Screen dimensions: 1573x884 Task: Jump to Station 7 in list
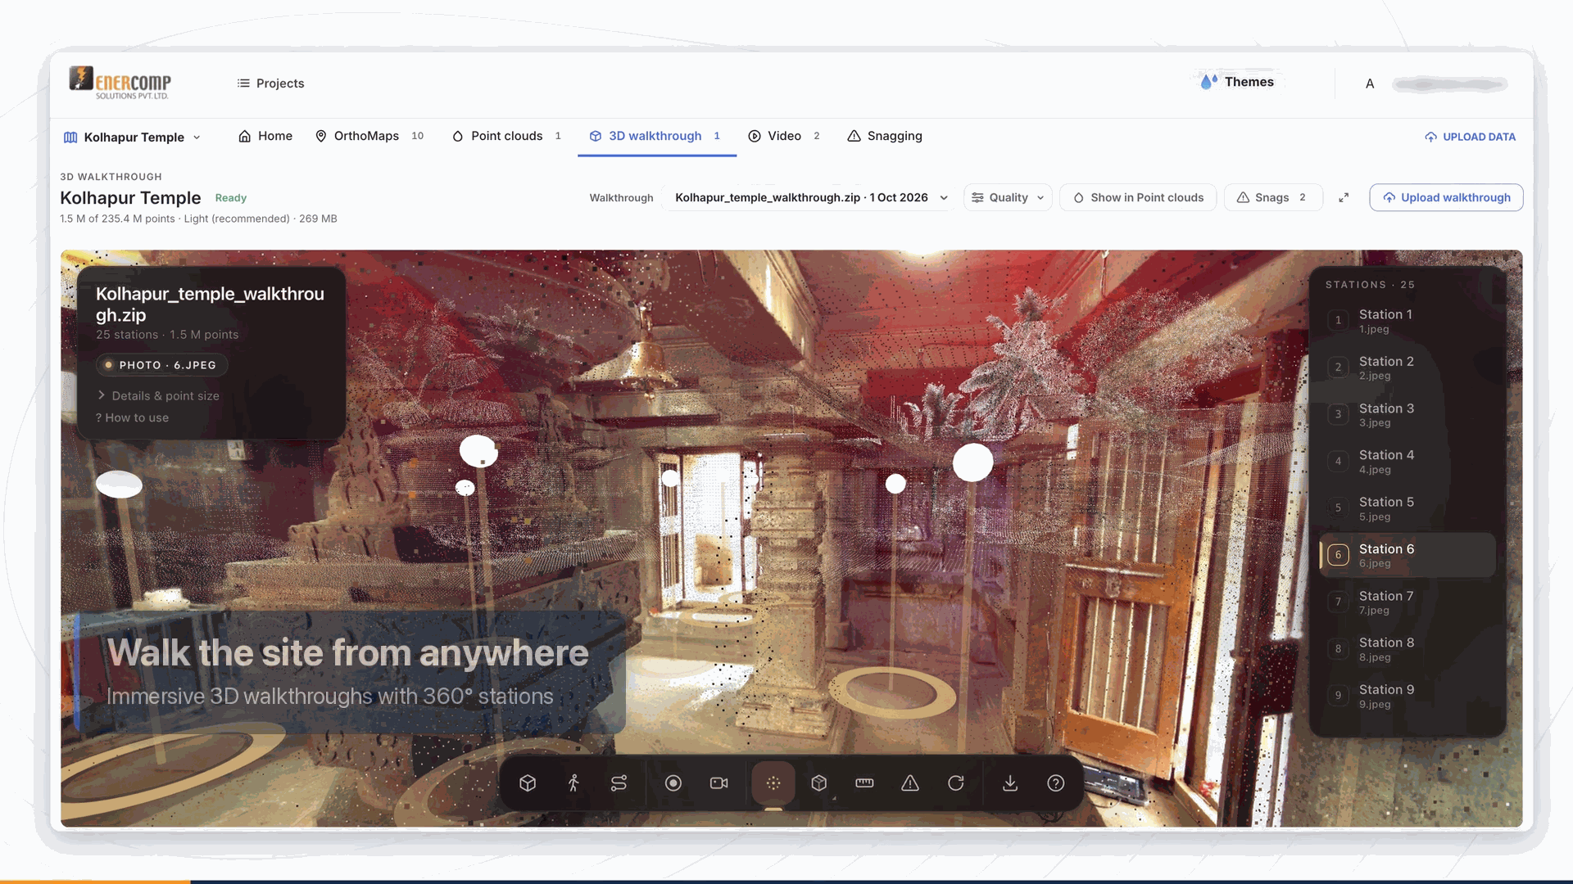(1408, 602)
